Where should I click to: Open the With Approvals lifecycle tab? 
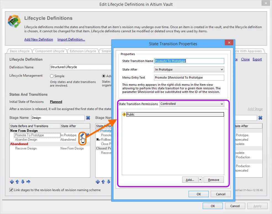(x=249, y=51)
